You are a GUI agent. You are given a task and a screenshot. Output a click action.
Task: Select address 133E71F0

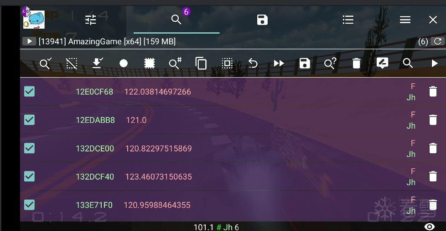click(x=94, y=205)
